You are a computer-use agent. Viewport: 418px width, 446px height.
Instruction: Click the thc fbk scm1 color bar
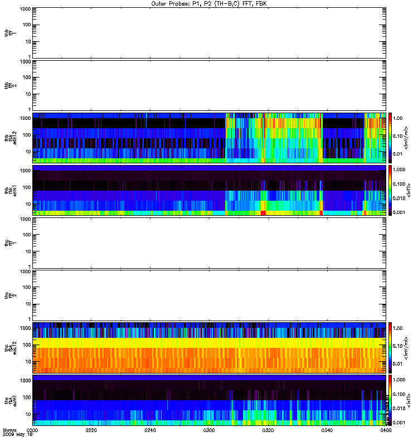tap(390, 400)
